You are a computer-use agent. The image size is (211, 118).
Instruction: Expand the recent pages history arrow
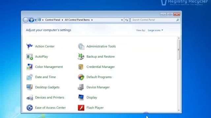35,20
